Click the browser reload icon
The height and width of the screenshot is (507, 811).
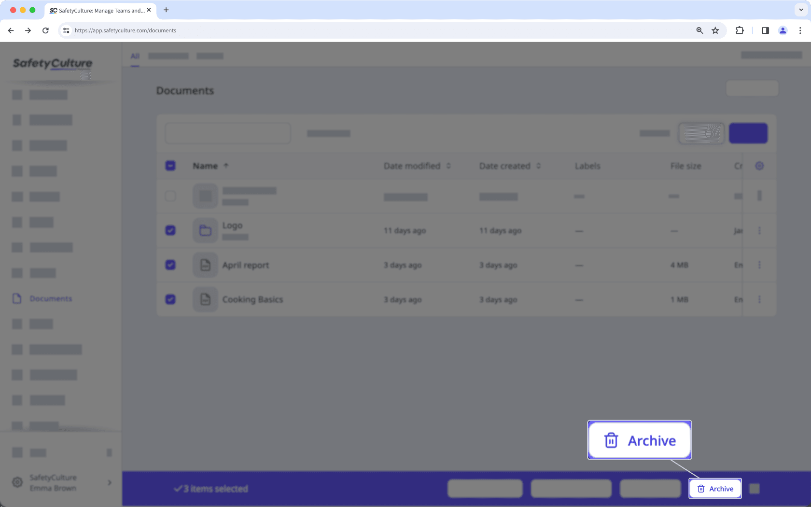pos(45,30)
